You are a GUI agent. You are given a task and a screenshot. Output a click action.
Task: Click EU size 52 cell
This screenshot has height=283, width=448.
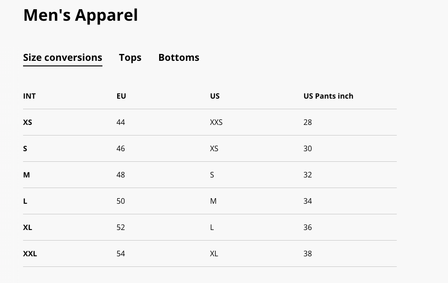click(x=120, y=227)
